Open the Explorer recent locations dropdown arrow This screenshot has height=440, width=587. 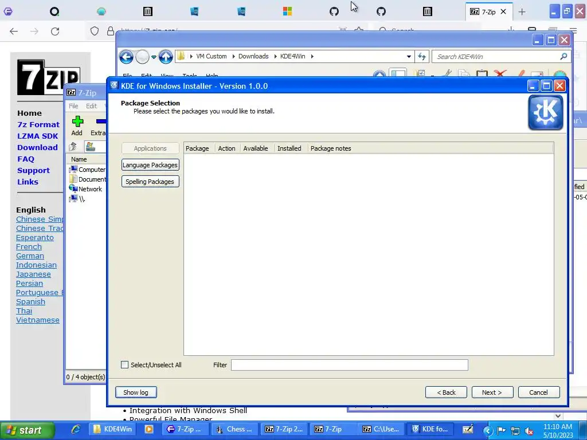point(154,57)
